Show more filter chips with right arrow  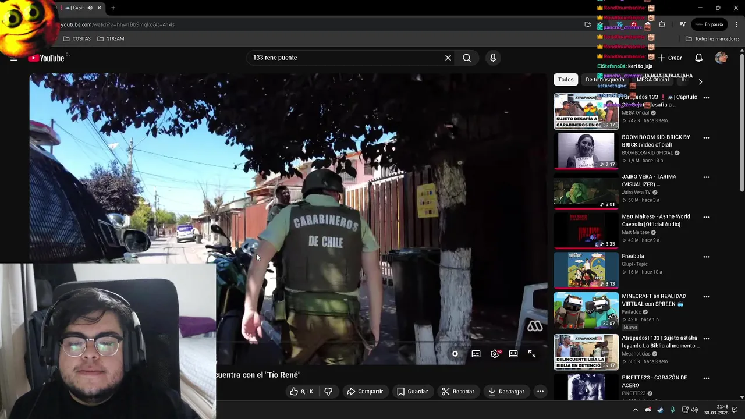(x=700, y=81)
